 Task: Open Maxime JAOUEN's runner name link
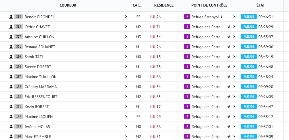coord(39,117)
